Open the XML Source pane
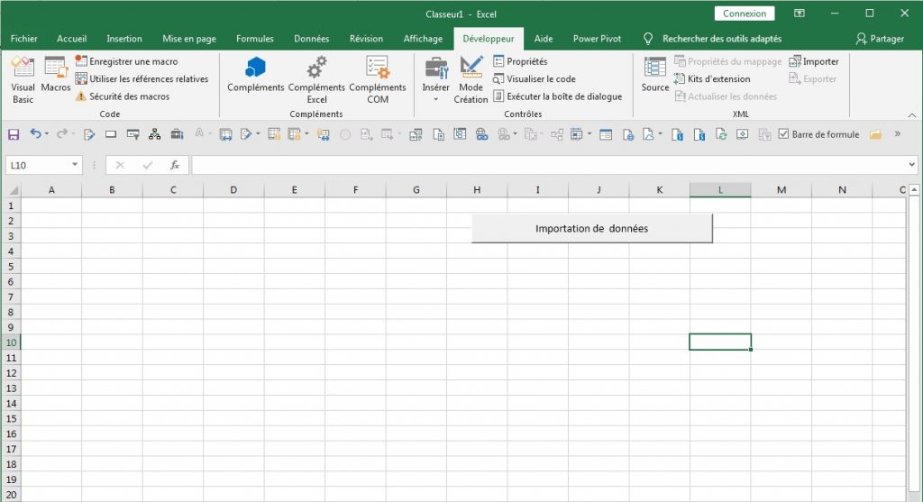This screenshot has width=923, height=502. pyautogui.click(x=655, y=74)
